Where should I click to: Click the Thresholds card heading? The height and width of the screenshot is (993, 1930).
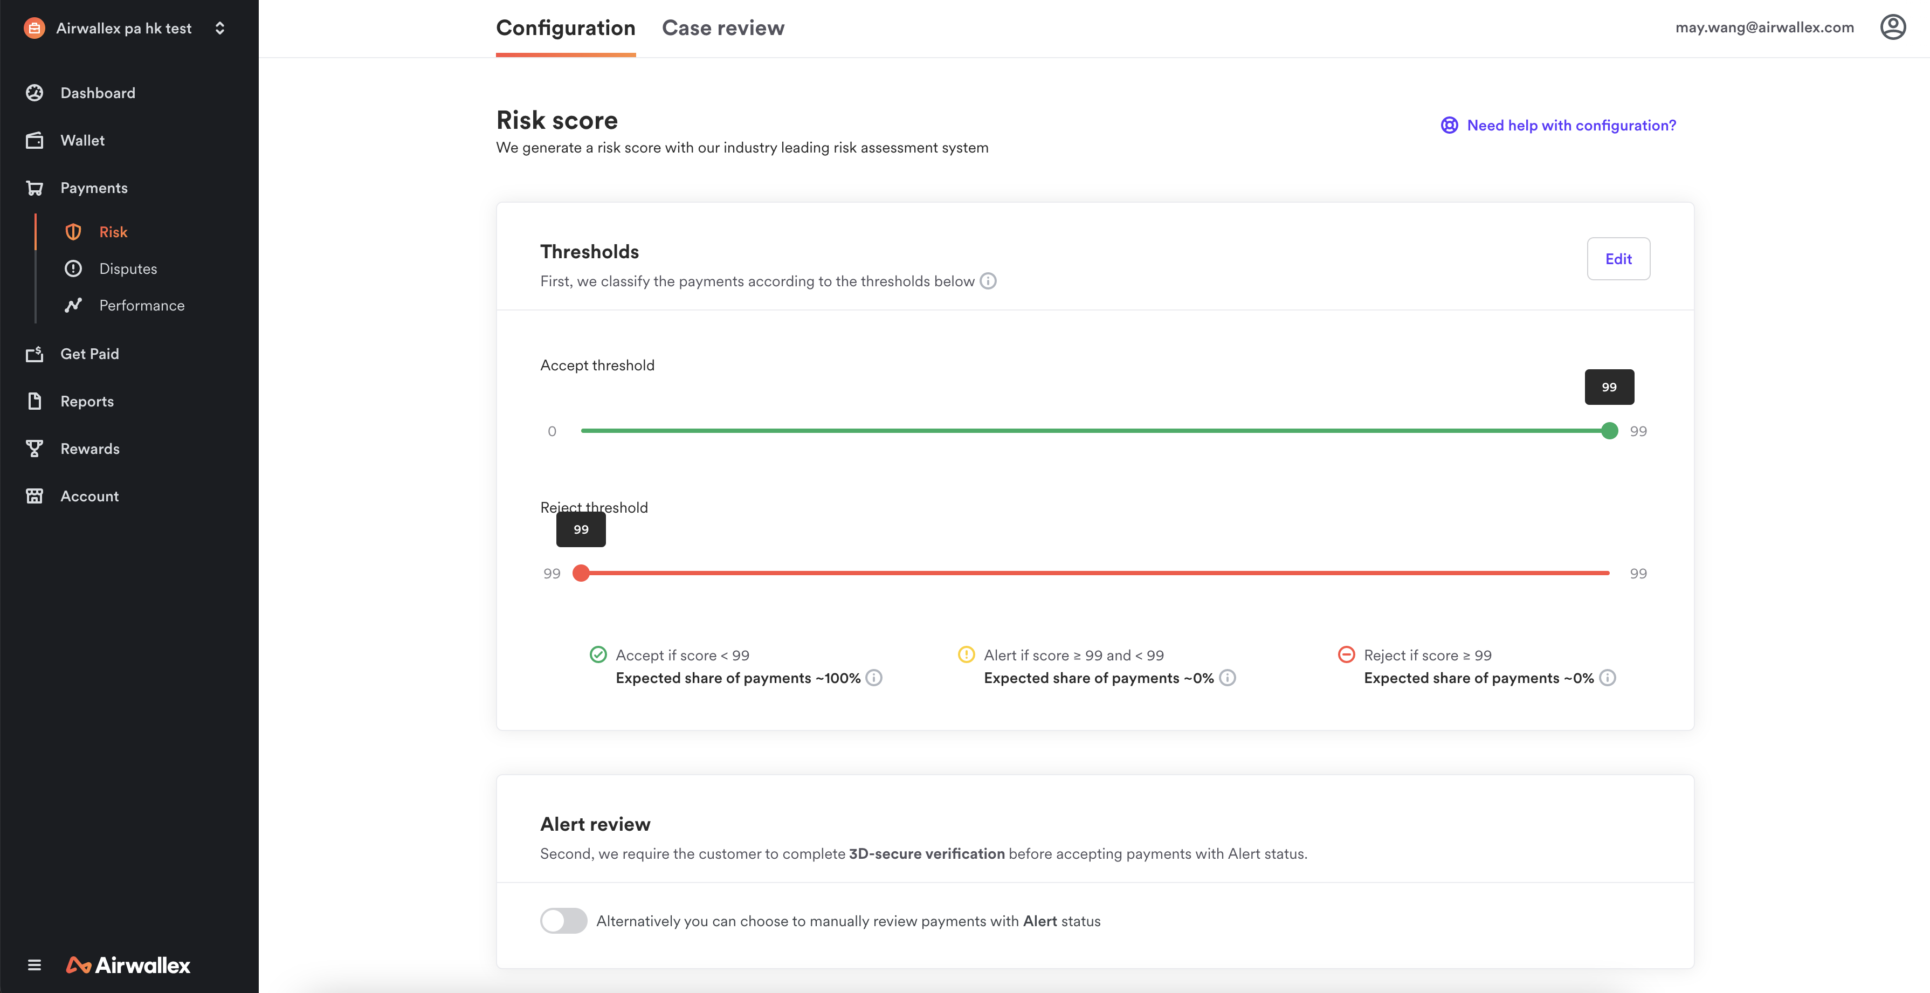coord(590,252)
